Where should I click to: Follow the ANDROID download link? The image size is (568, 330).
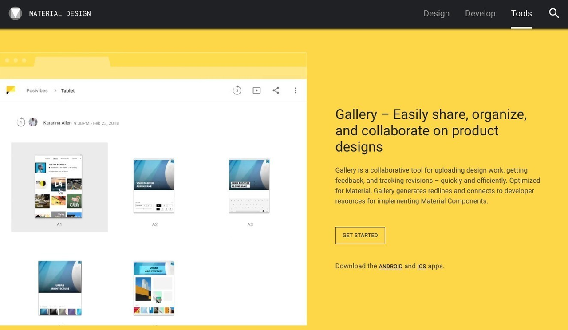[x=390, y=267]
